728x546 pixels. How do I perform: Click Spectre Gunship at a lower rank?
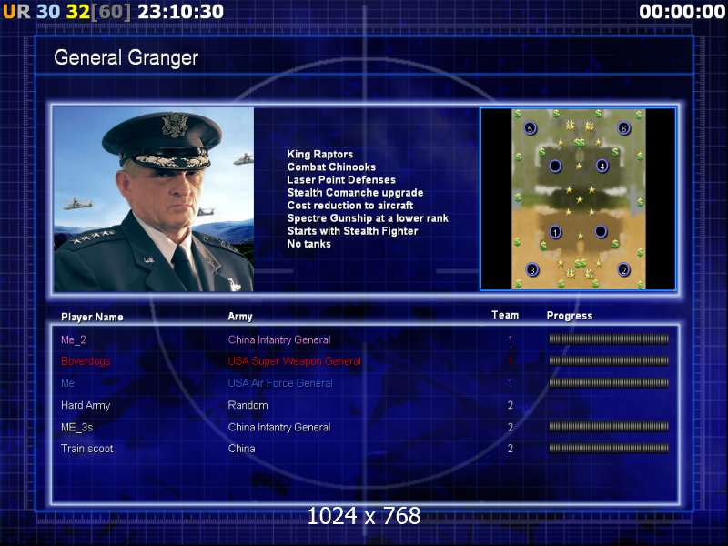[x=368, y=218]
